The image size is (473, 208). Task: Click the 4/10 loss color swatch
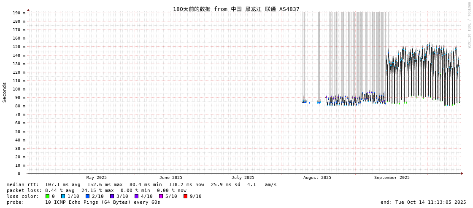click(x=136, y=196)
